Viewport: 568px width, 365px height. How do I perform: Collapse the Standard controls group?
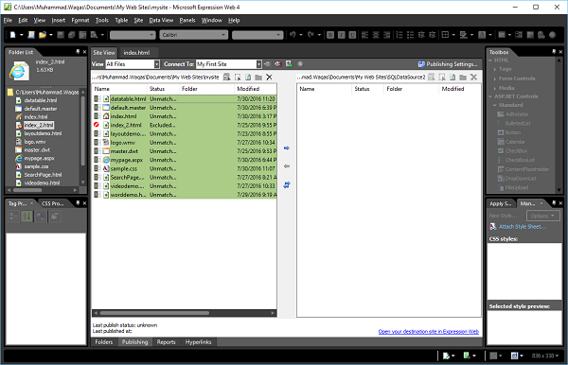click(494, 105)
